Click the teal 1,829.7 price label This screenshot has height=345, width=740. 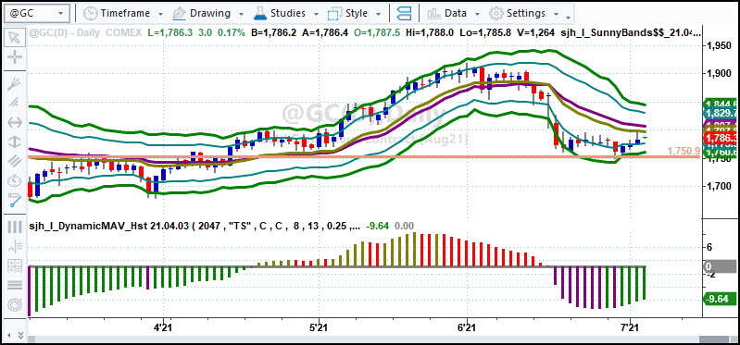coord(720,113)
